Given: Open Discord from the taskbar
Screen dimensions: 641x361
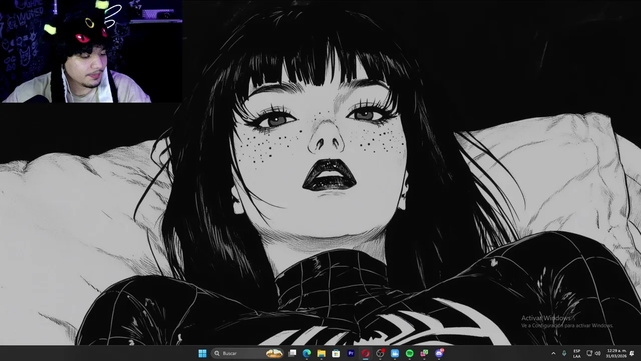Looking at the screenshot, I should [x=439, y=353].
